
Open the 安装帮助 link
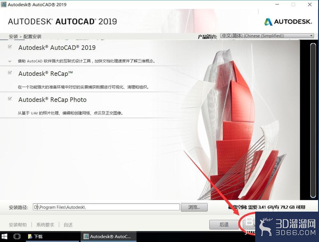tap(18, 225)
